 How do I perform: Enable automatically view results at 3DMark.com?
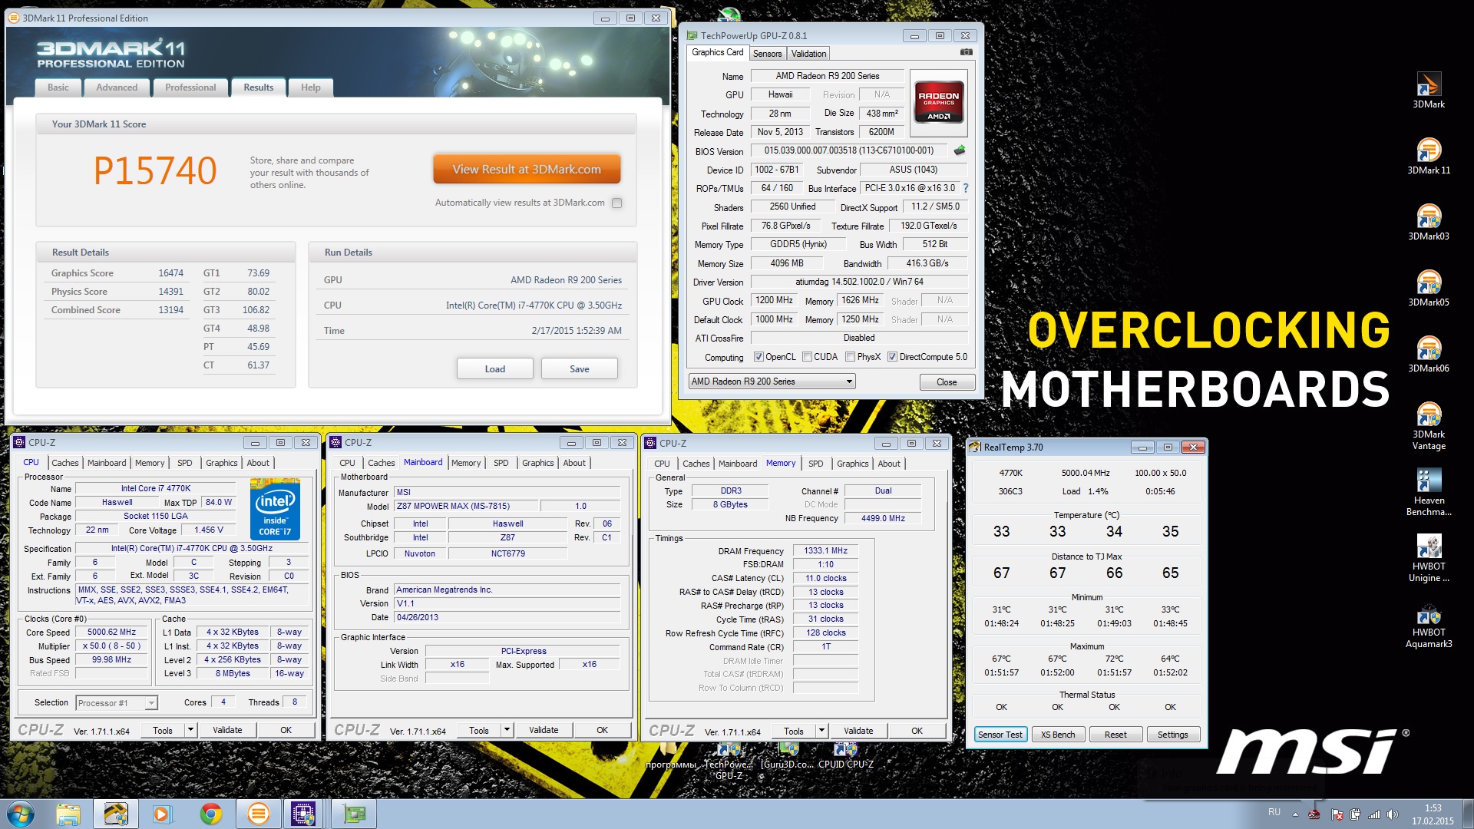tap(616, 203)
